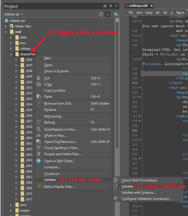The width and height of the screenshot is (188, 216).
Task: Choose Open in SVN Client
Action: tap(59, 161)
